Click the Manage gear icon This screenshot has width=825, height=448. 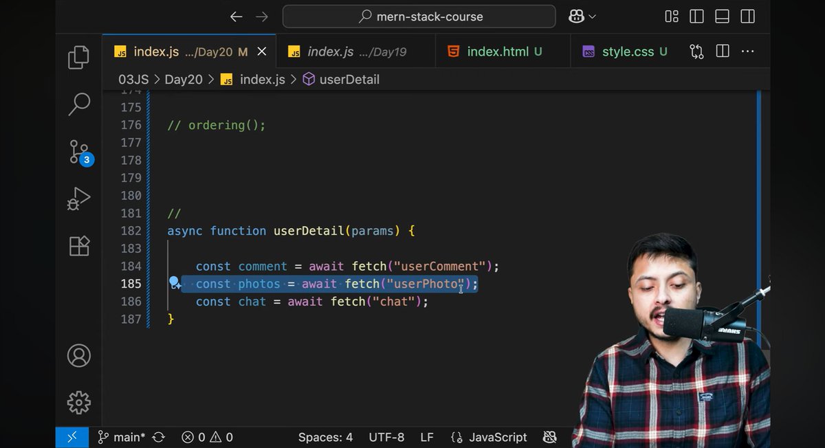tap(78, 403)
